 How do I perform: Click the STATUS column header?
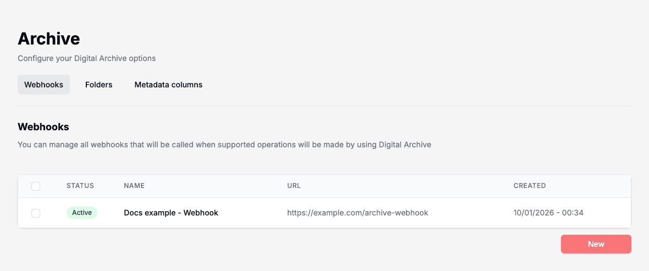pos(80,186)
